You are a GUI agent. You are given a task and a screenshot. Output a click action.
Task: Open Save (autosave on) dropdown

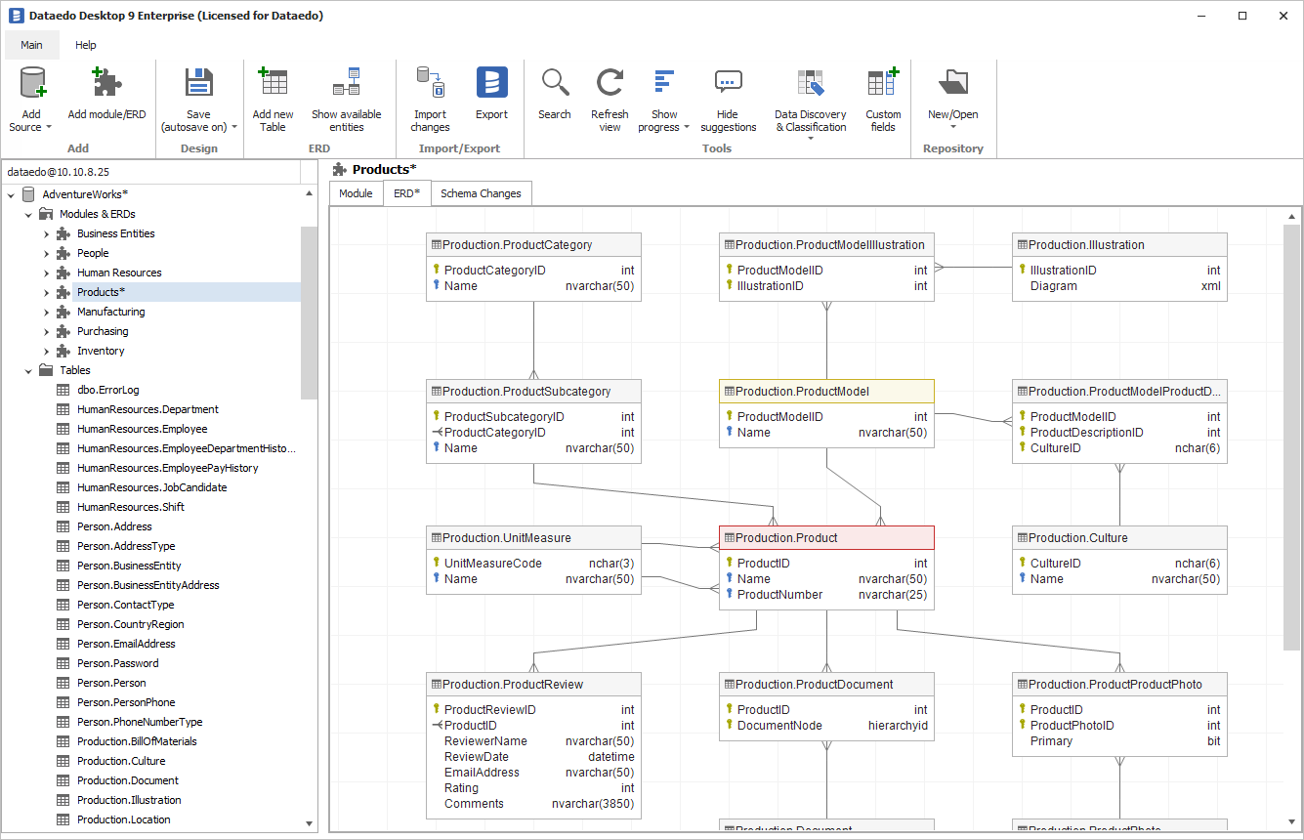click(234, 127)
